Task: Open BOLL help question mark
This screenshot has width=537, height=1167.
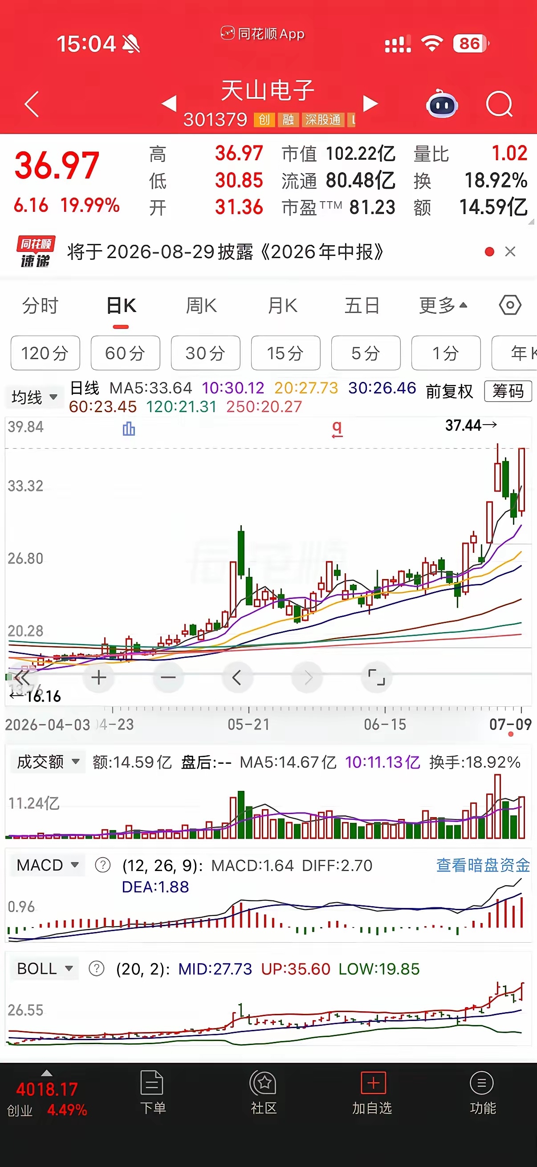Action: coord(97,968)
